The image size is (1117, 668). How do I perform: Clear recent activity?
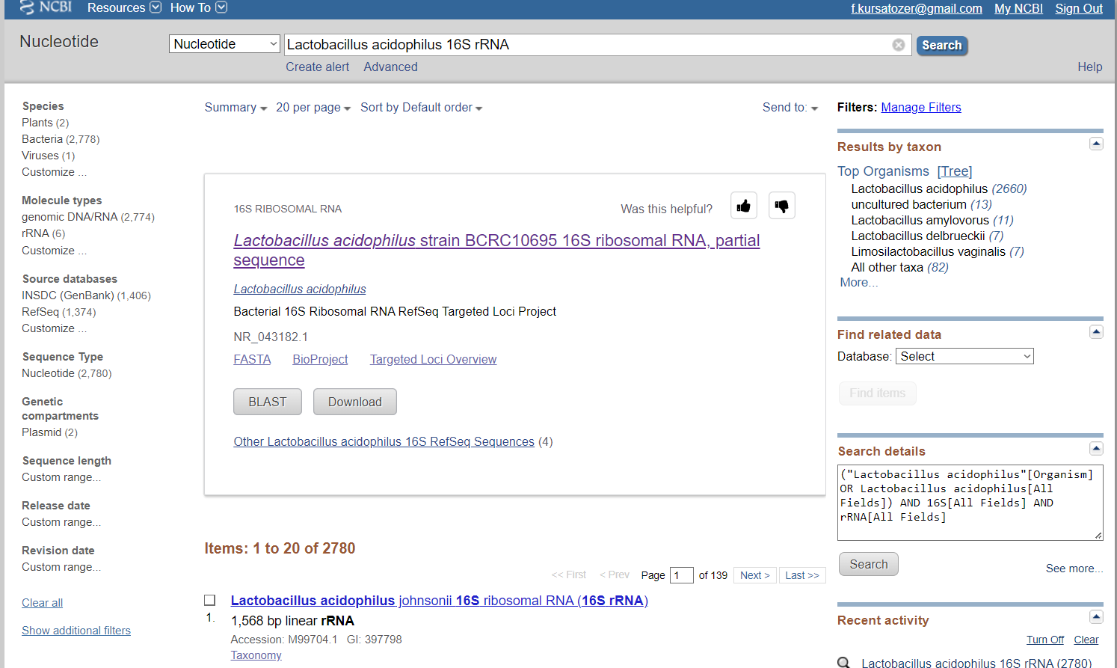[1086, 640]
